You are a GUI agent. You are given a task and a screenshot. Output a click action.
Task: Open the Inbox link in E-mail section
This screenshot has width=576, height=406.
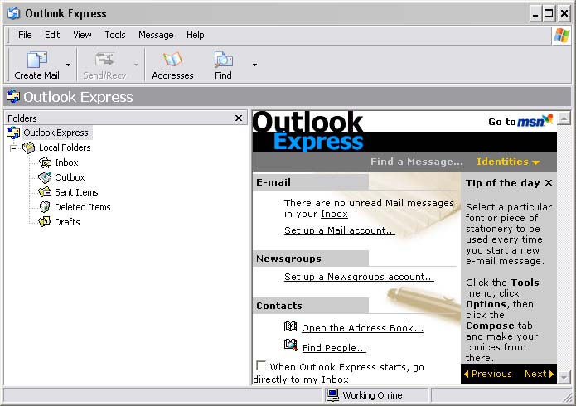point(334,214)
